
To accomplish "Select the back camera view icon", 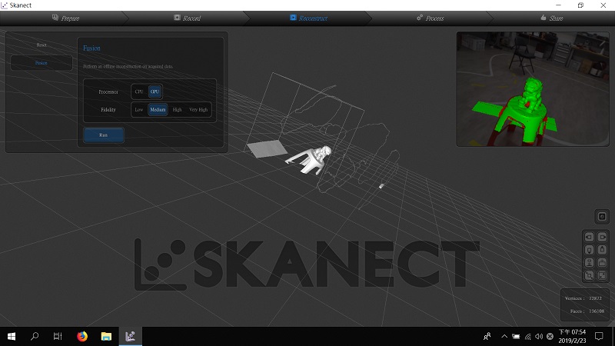I will 603,263.
